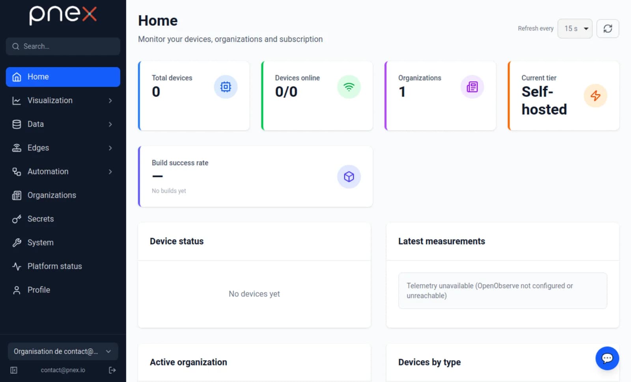
Task: Click the Secrets key icon
Action: 17,219
